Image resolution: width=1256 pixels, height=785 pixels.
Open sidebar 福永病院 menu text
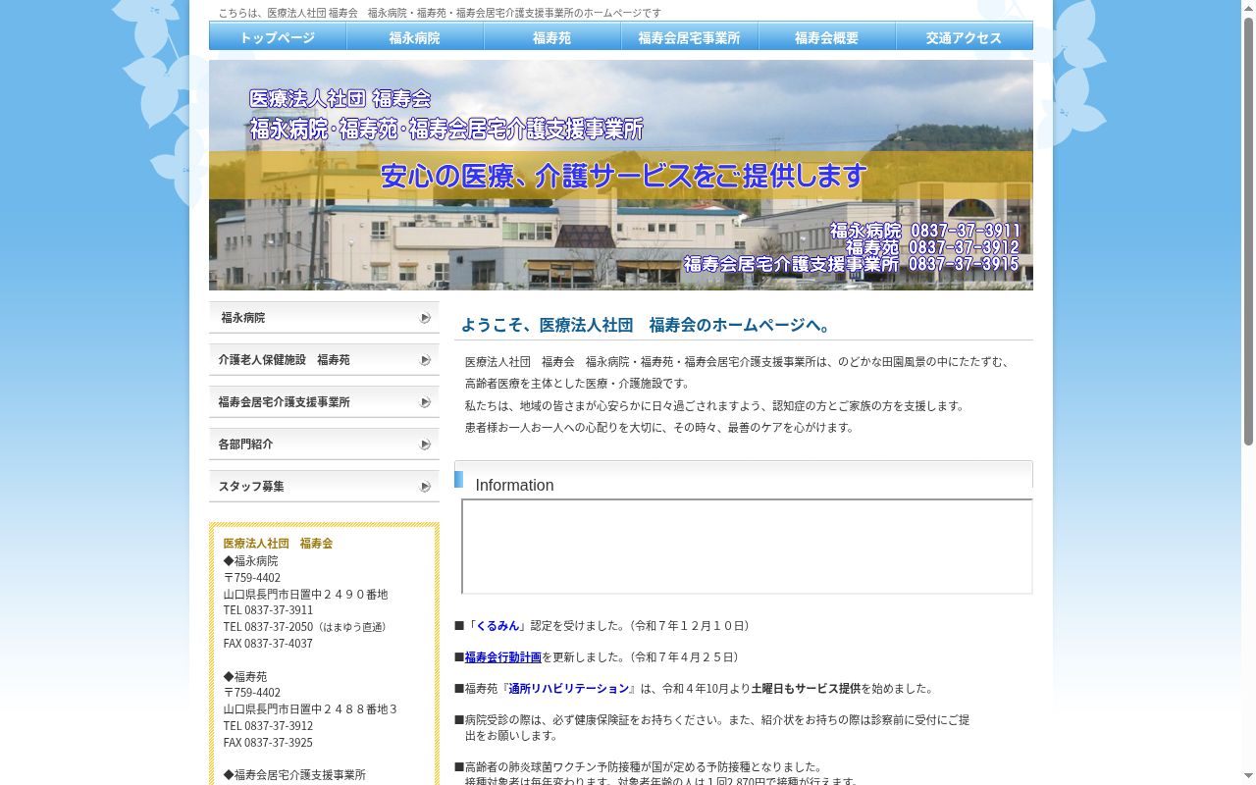click(x=242, y=318)
